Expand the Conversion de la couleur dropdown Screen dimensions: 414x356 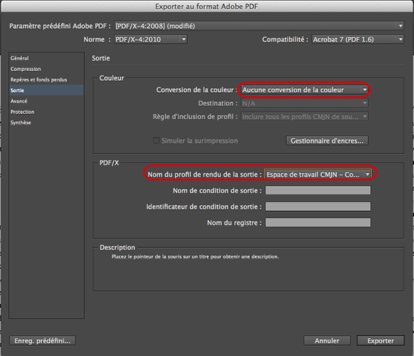(305, 90)
